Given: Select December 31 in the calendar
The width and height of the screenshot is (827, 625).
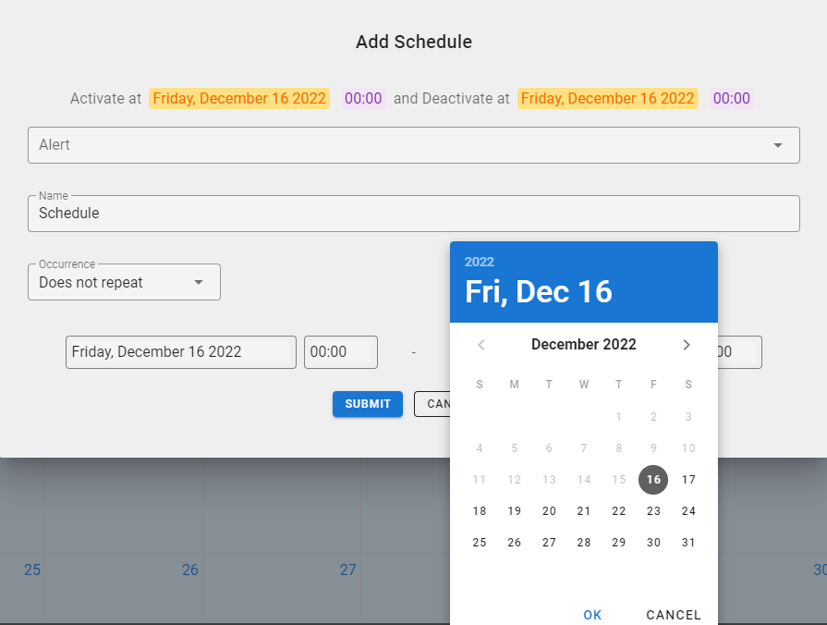Looking at the screenshot, I should 688,542.
